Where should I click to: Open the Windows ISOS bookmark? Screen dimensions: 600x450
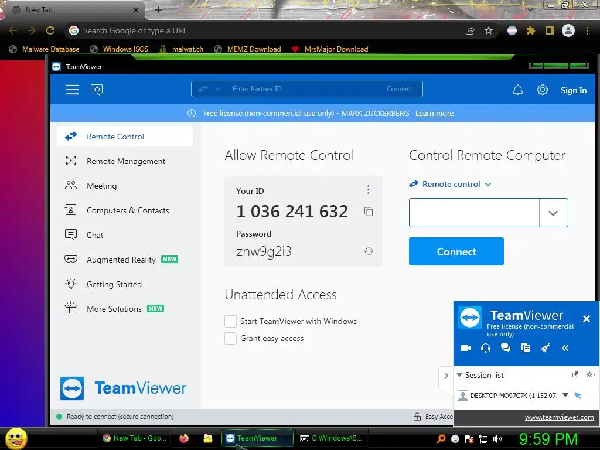[119, 49]
